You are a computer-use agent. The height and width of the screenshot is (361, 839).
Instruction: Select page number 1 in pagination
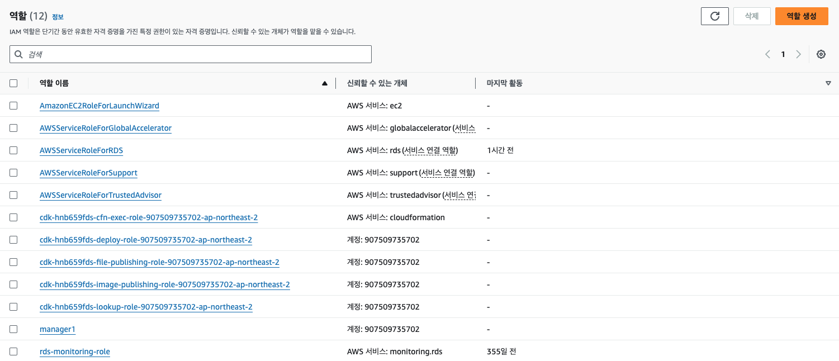(783, 54)
